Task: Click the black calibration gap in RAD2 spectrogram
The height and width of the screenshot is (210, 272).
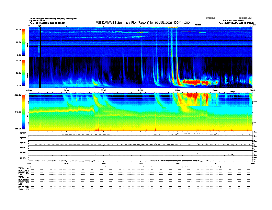Action: [40, 42]
